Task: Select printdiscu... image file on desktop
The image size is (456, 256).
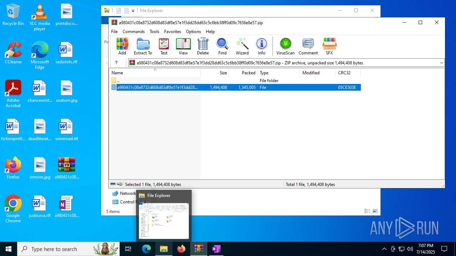Action: tap(66, 15)
